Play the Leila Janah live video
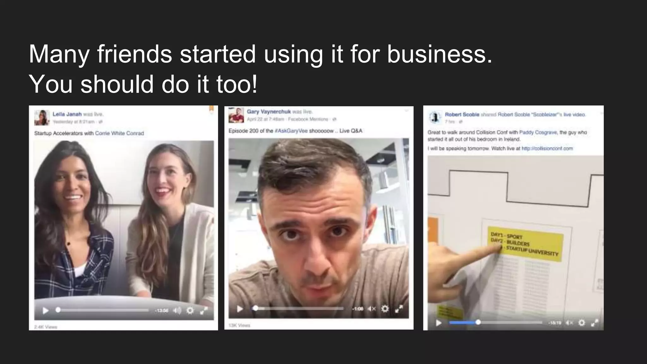The width and height of the screenshot is (647, 364). (x=45, y=310)
